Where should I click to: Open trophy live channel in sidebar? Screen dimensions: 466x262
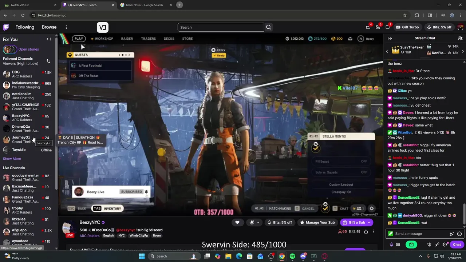27,210
